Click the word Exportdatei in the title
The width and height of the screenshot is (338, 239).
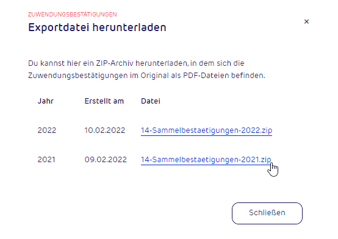[x=59, y=27]
